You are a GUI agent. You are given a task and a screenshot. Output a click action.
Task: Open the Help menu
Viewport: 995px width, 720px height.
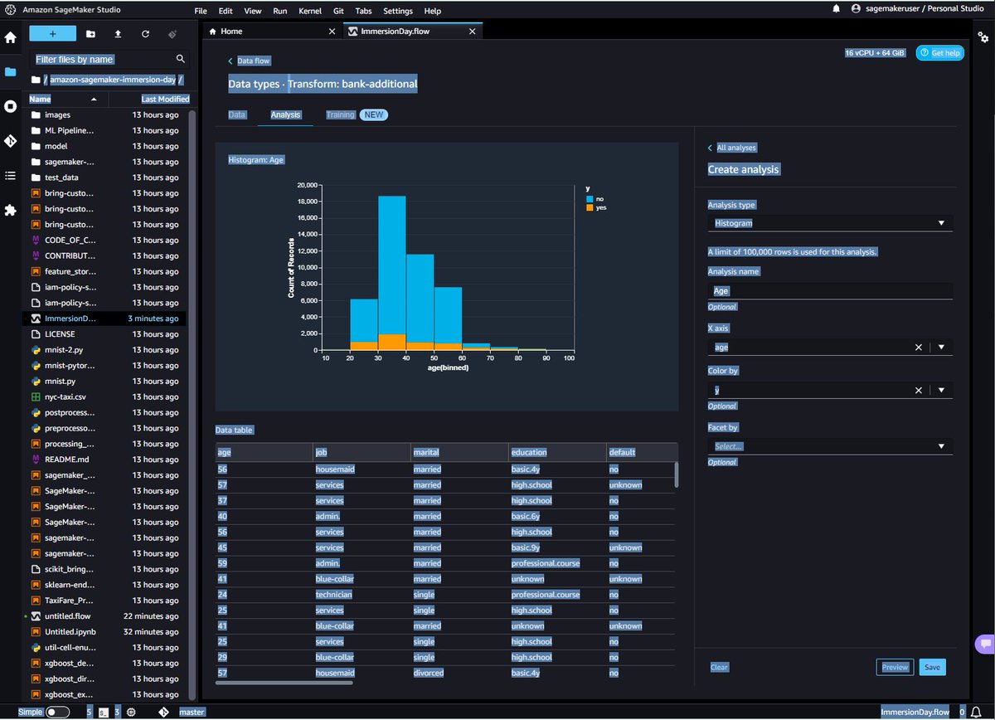[433, 12]
